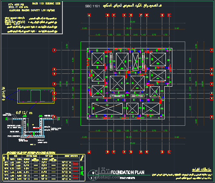Viewport: 215px width, 183px height.
Task: Select the circular section marker beside FOUNDATION PLAN
Action: 93,175
